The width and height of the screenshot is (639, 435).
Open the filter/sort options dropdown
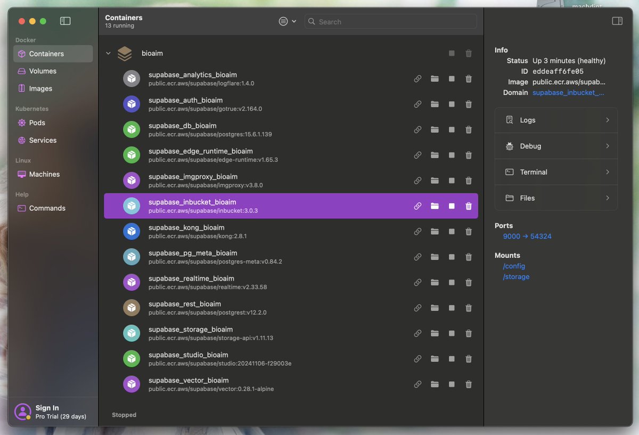pos(288,21)
